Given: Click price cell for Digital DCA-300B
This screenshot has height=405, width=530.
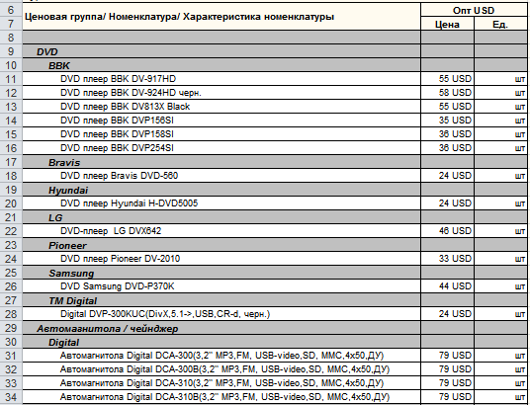Looking at the screenshot, I should tap(447, 369).
